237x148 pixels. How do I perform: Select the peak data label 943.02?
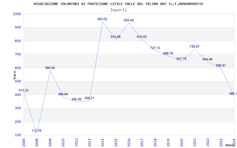pos(102,19)
